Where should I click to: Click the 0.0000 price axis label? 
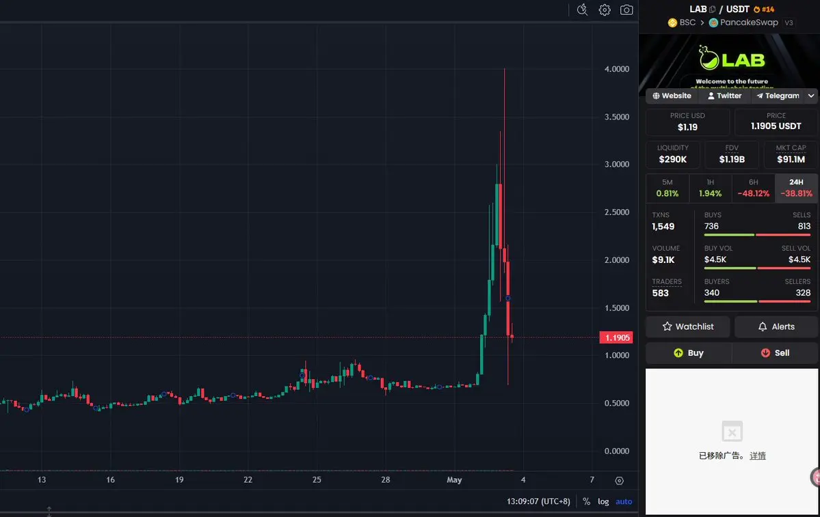617,451
